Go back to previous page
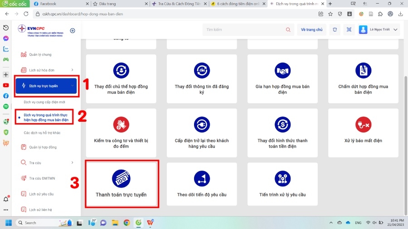 pos(7,14)
